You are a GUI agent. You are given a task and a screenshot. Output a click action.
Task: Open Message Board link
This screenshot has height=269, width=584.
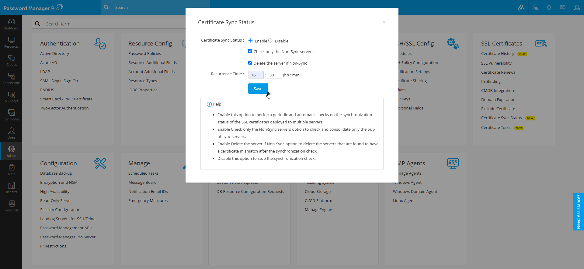[142, 182]
